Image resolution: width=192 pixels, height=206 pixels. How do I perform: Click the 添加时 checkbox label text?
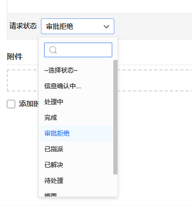[x=29, y=104]
